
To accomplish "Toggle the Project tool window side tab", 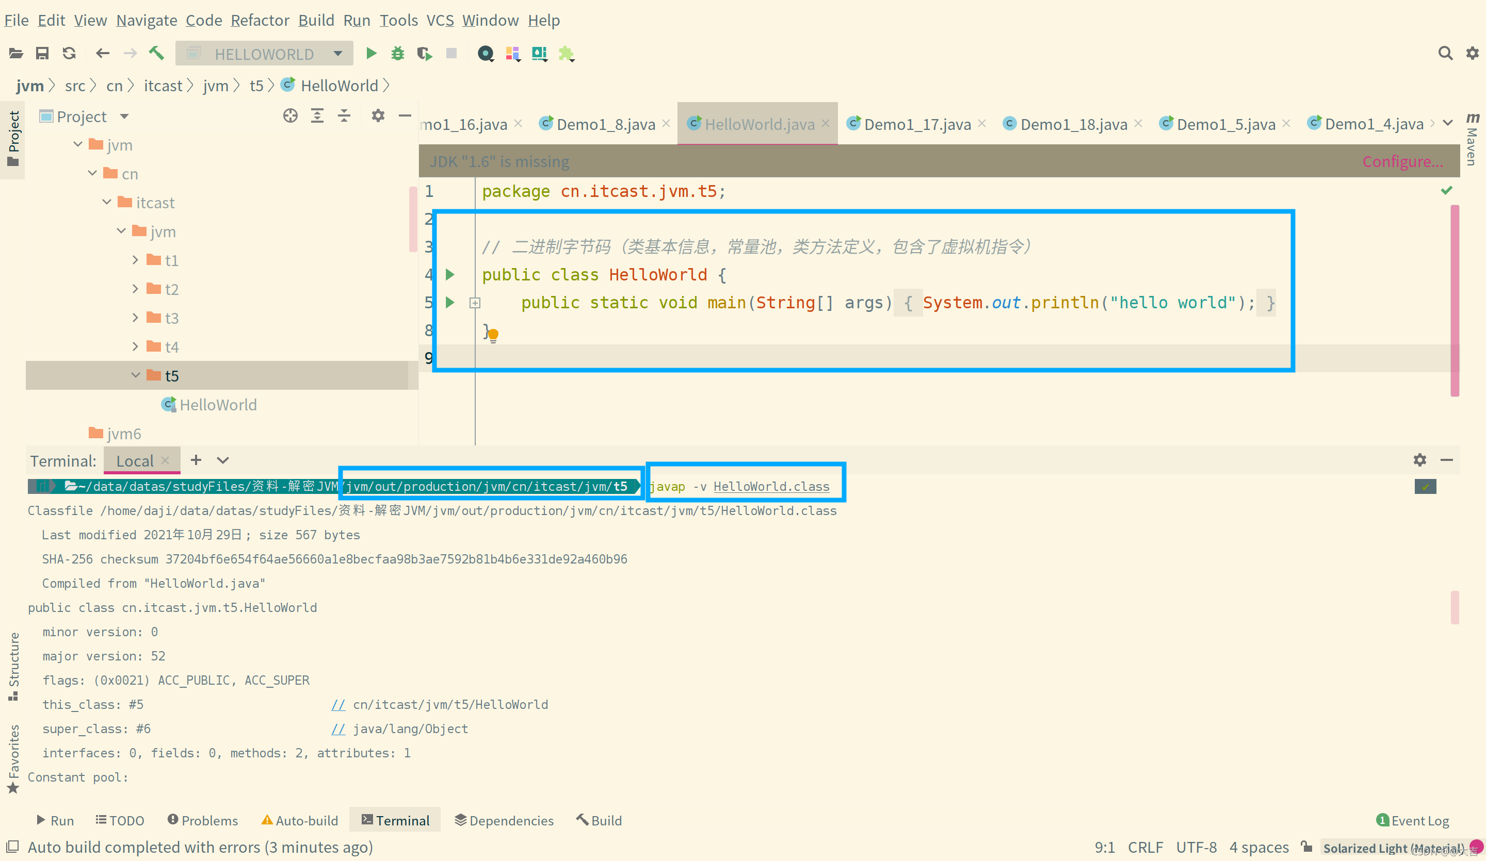I will (x=13, y=139).
